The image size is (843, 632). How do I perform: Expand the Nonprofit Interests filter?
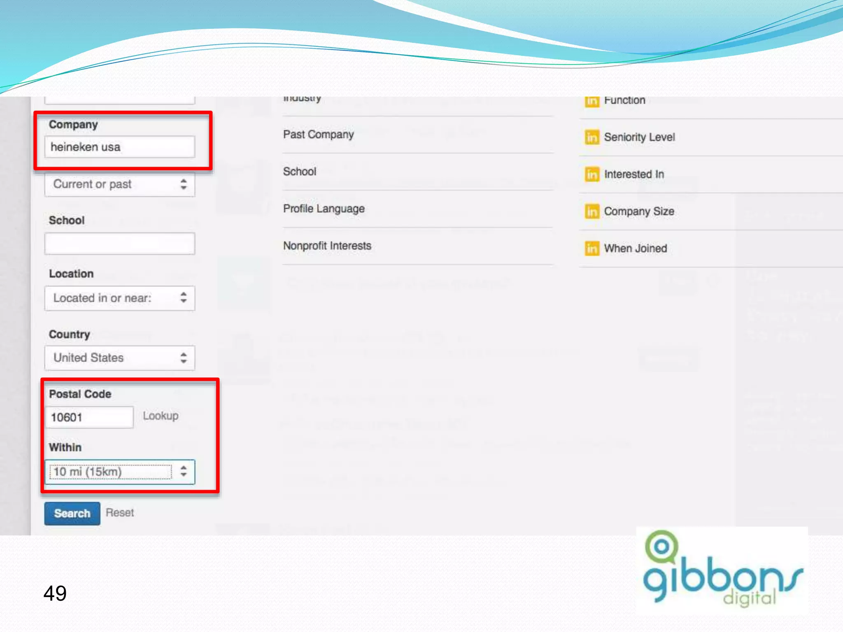tap(327, 246)
